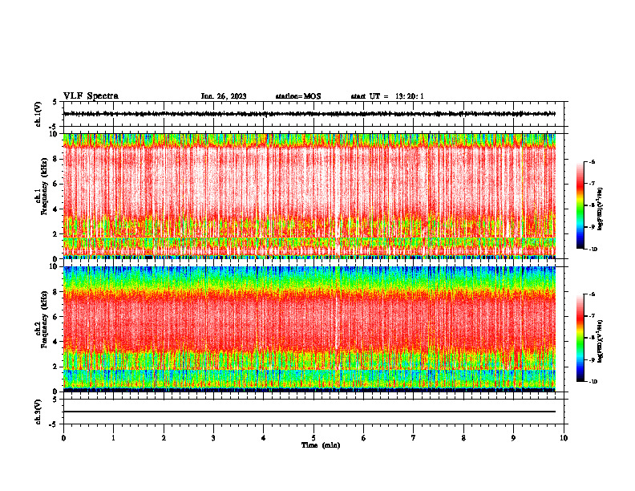Click the "-6" label on ch.1 colorbar
Viewport: 635px width, 491px height.
click(x=592, y=161)
